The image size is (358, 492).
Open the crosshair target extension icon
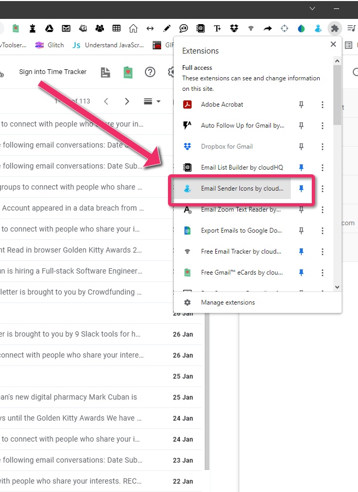pos(285,28)
